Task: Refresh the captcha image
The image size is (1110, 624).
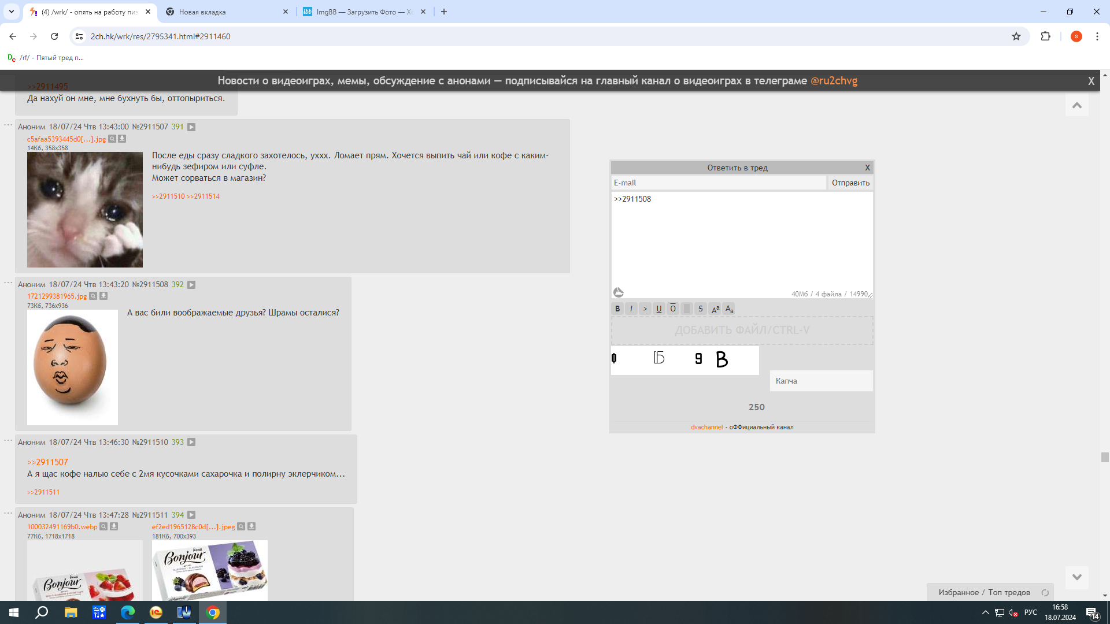Action: point(685,360)
